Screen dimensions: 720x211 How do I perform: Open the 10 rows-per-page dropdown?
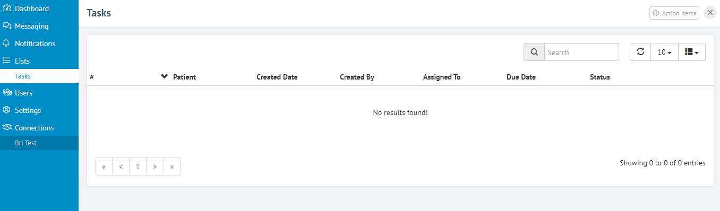665,52
